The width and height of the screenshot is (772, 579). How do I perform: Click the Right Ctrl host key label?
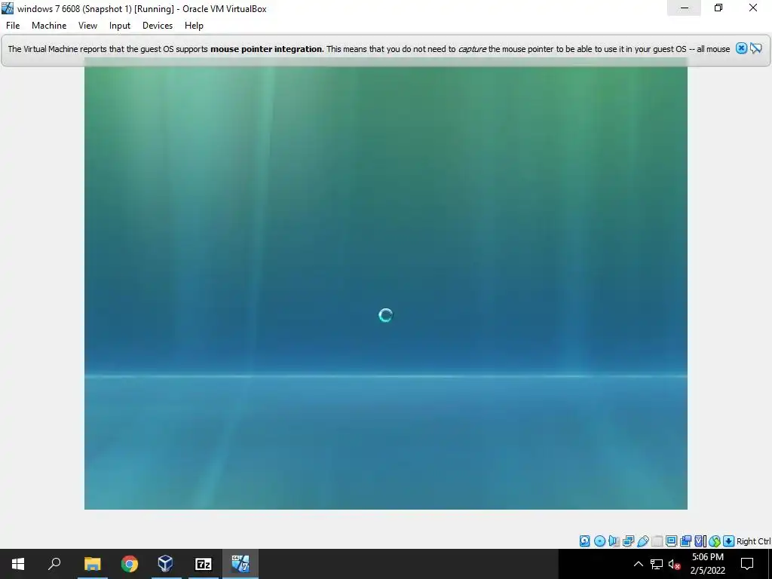pyautogui.click(x=753, y=541)
